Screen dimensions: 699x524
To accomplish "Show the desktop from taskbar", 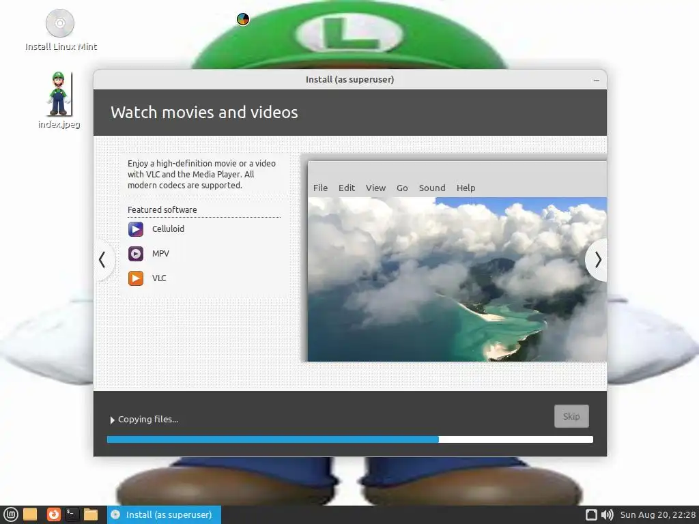I will pos(30,514).
